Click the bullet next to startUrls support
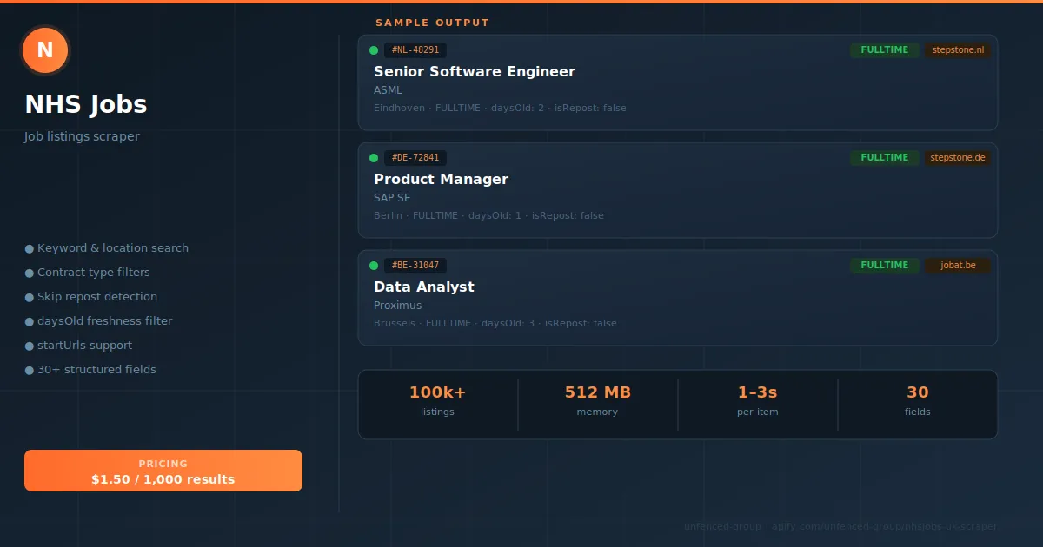The image size is (1043, 547). click(x=30, y=346)
